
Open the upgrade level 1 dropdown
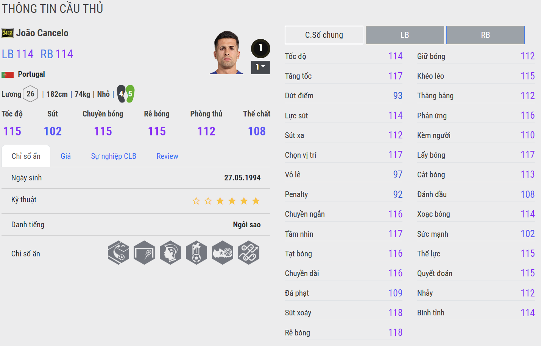click(x=260, y=67)
